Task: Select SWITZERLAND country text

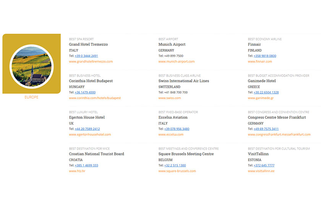Action: [169, 87]
